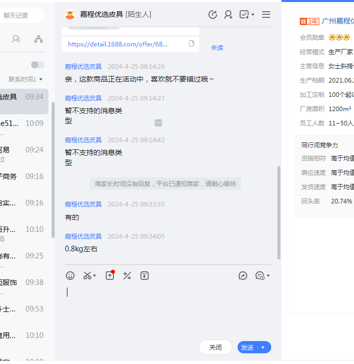Switch to the organization structure tab icon
The image size is (354, 364).
(x=38, y=39)
